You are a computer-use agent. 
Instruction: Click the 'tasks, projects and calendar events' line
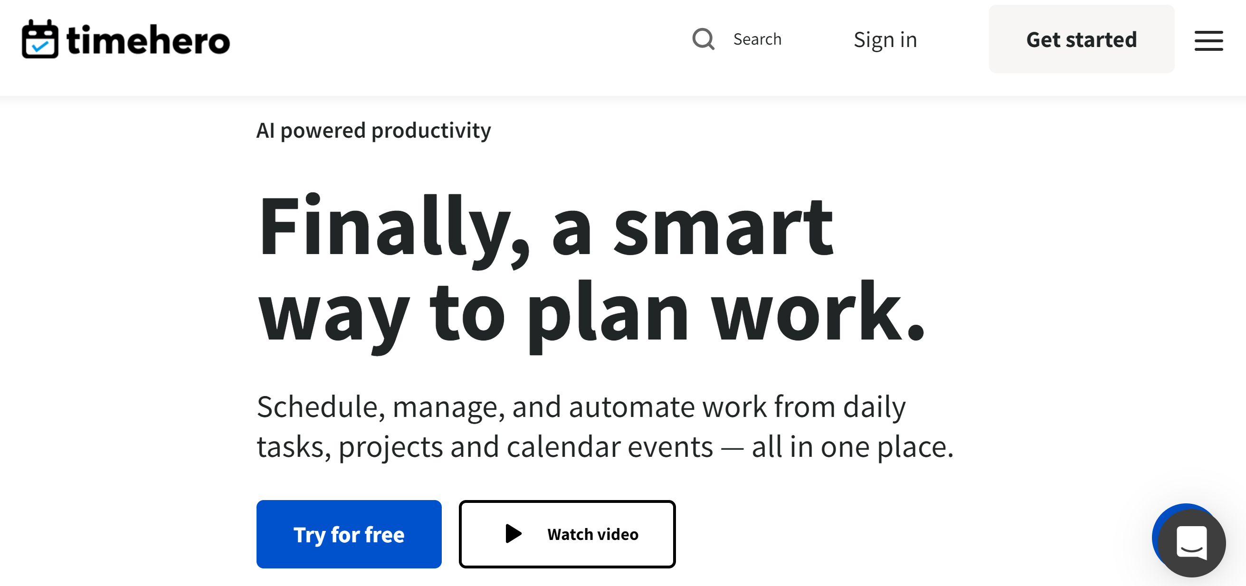click(485, 447)
